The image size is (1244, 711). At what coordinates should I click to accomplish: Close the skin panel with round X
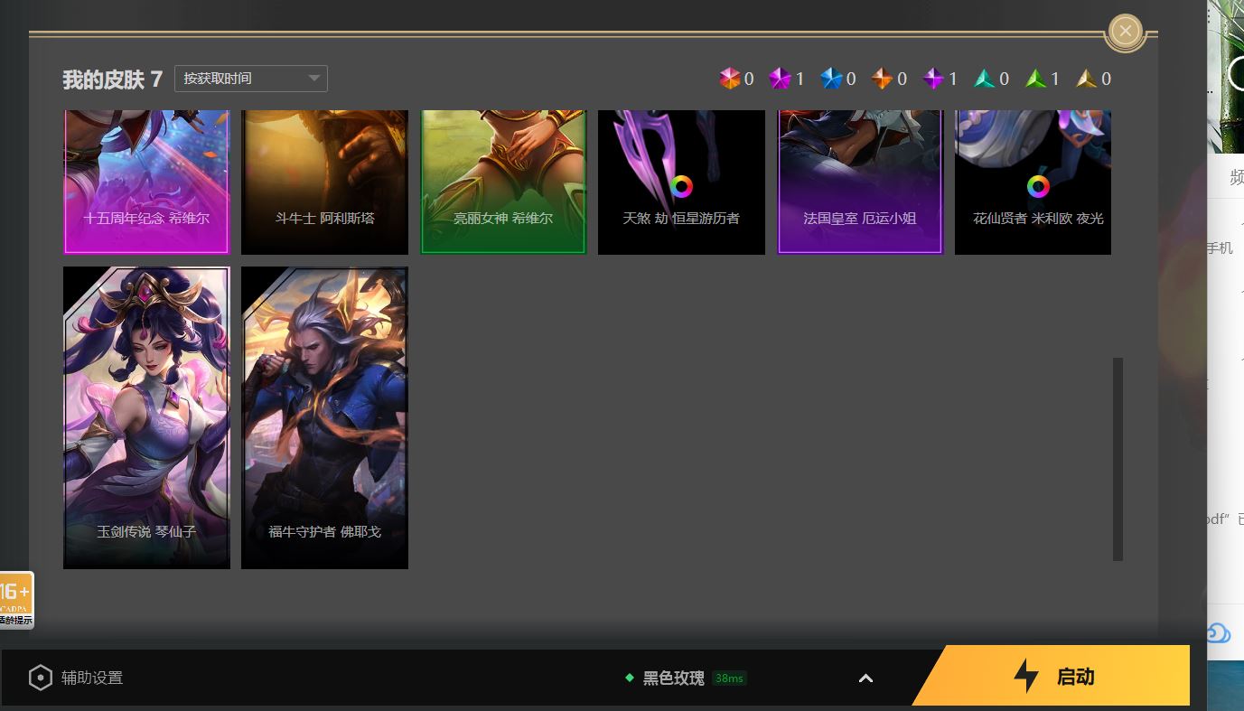1125,31
